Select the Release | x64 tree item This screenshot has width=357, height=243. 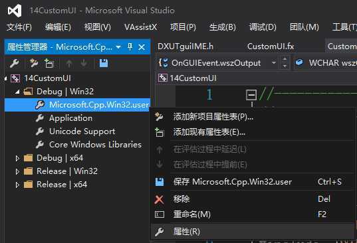[x=62, y=185]
